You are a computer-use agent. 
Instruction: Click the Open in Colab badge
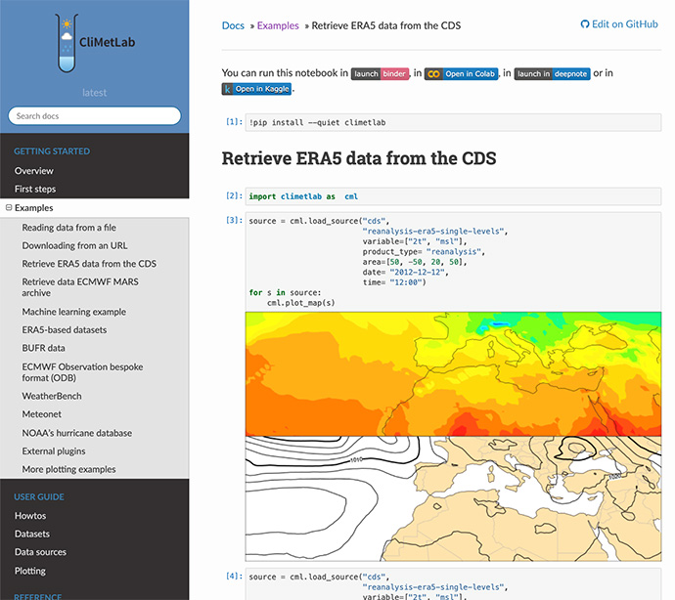(461, 74)
